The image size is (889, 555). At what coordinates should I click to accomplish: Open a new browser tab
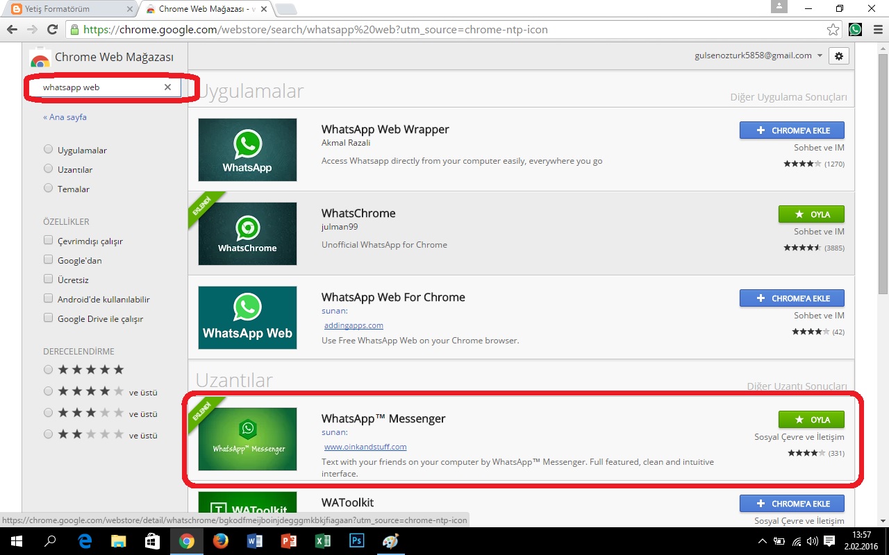click(x=285, y=10)
